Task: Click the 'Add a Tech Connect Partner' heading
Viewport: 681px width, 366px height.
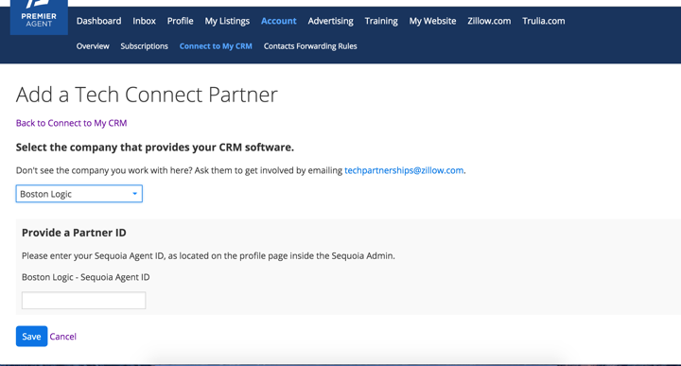Action: point(147,95)
